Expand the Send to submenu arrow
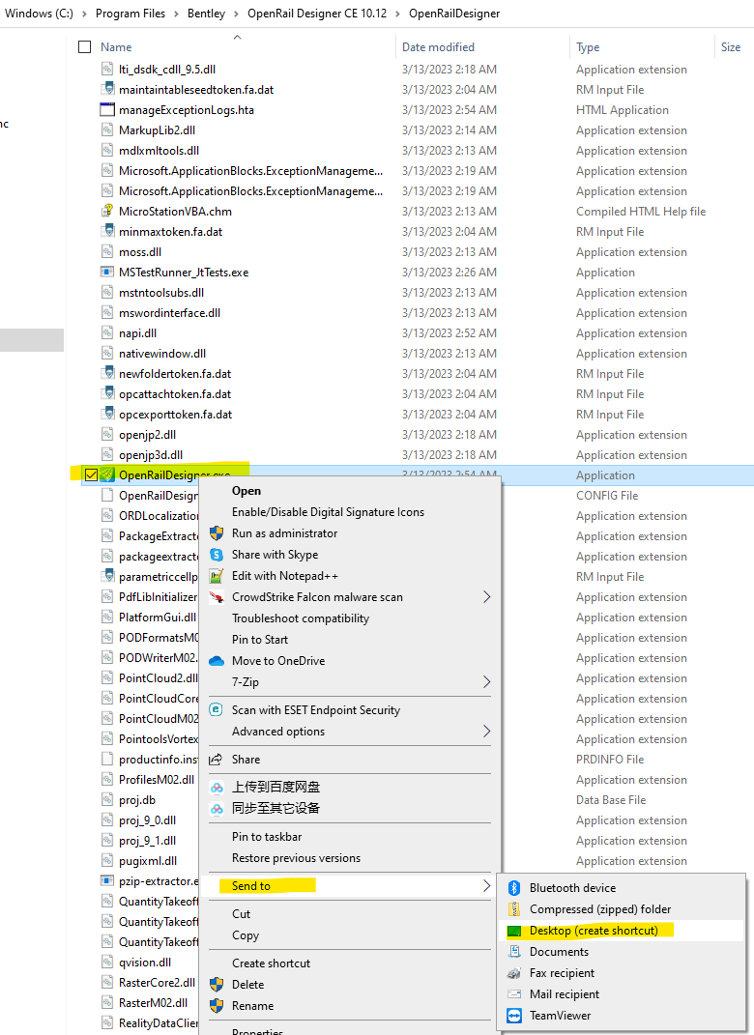This screenshot has height=1035, width=754. point(486,886)
